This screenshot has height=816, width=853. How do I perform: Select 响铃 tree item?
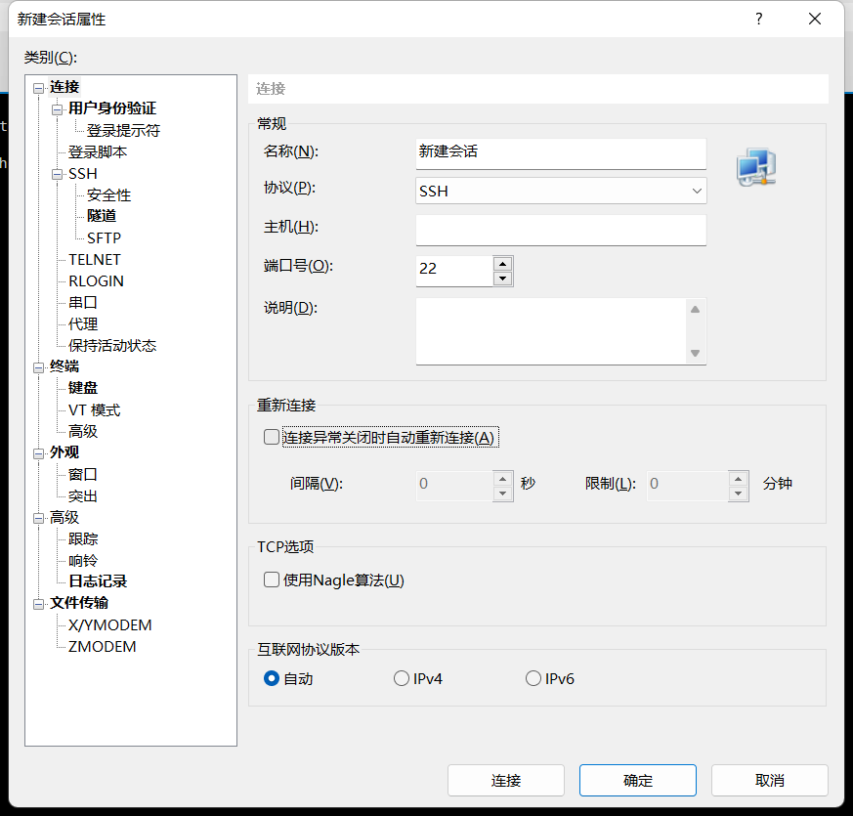click(83, 560)
